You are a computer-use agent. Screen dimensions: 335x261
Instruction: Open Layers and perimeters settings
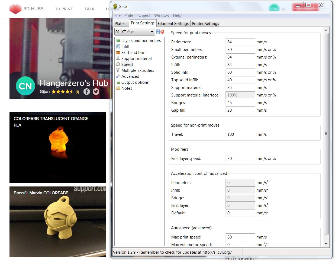click(x=141, y=41)
